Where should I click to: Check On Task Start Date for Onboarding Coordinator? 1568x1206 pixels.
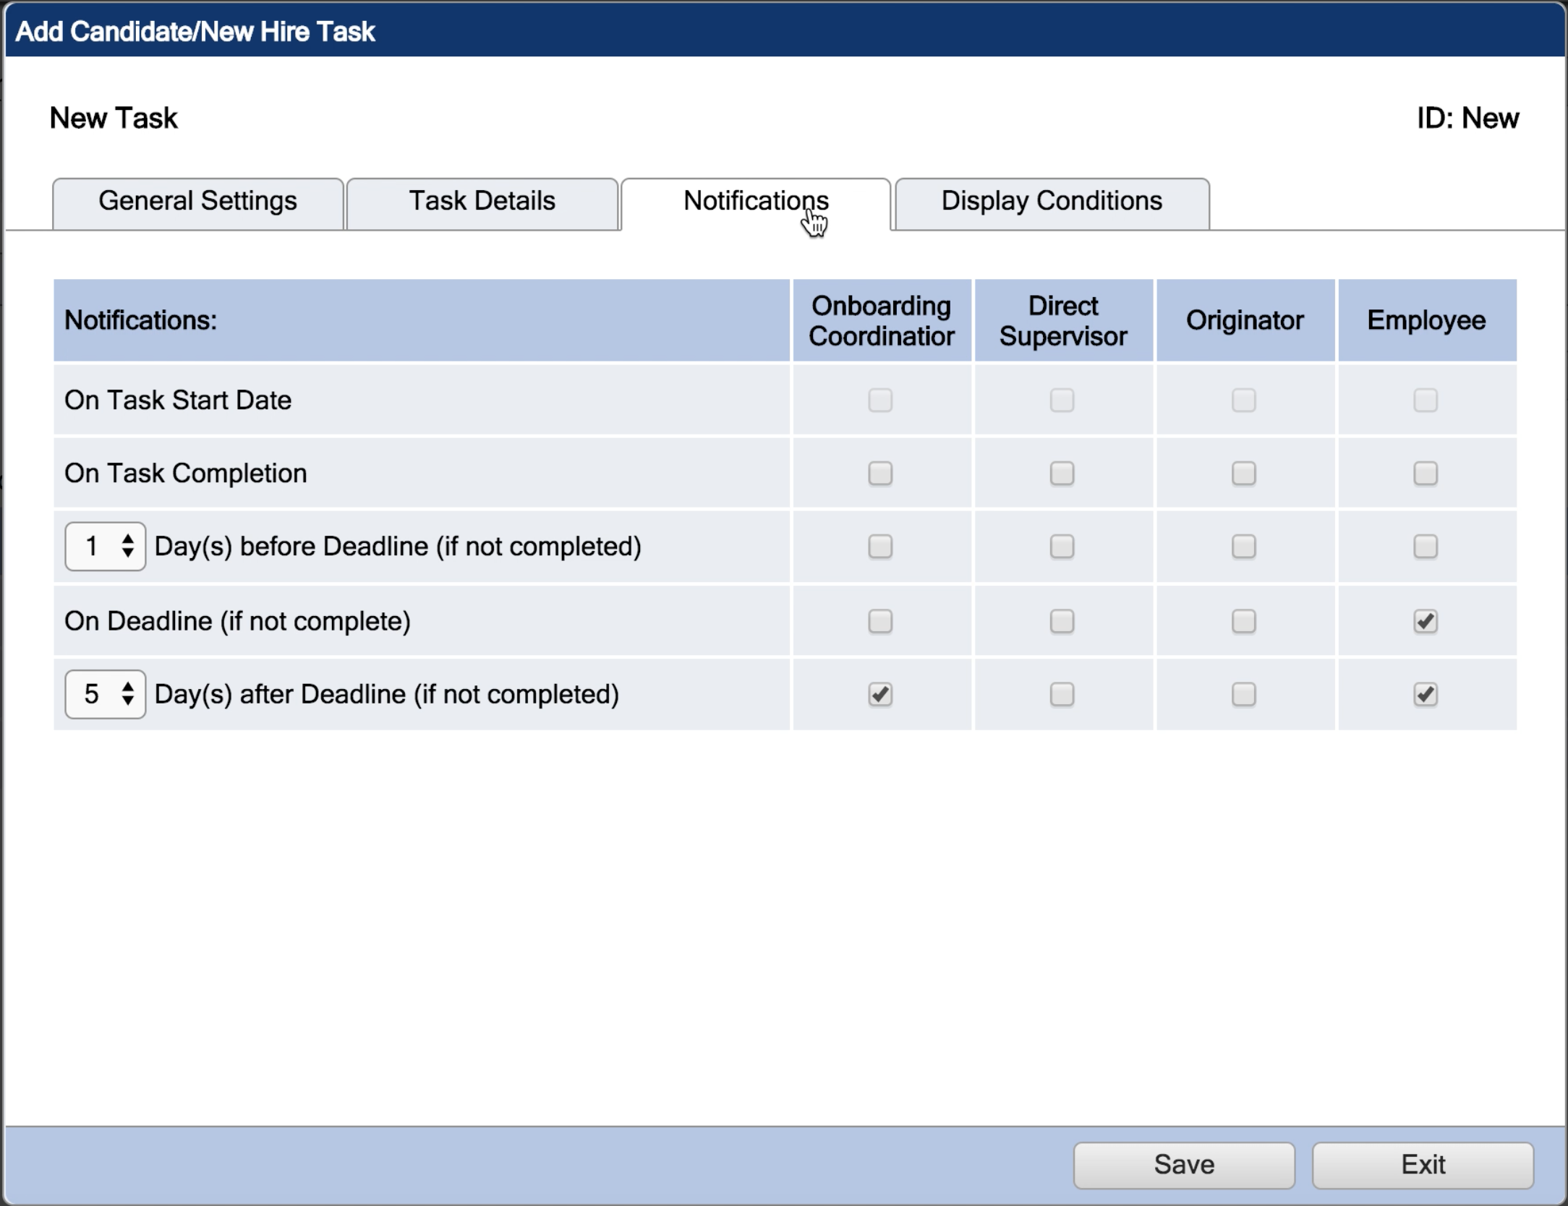pyautogui.click(x=881, y=401)
